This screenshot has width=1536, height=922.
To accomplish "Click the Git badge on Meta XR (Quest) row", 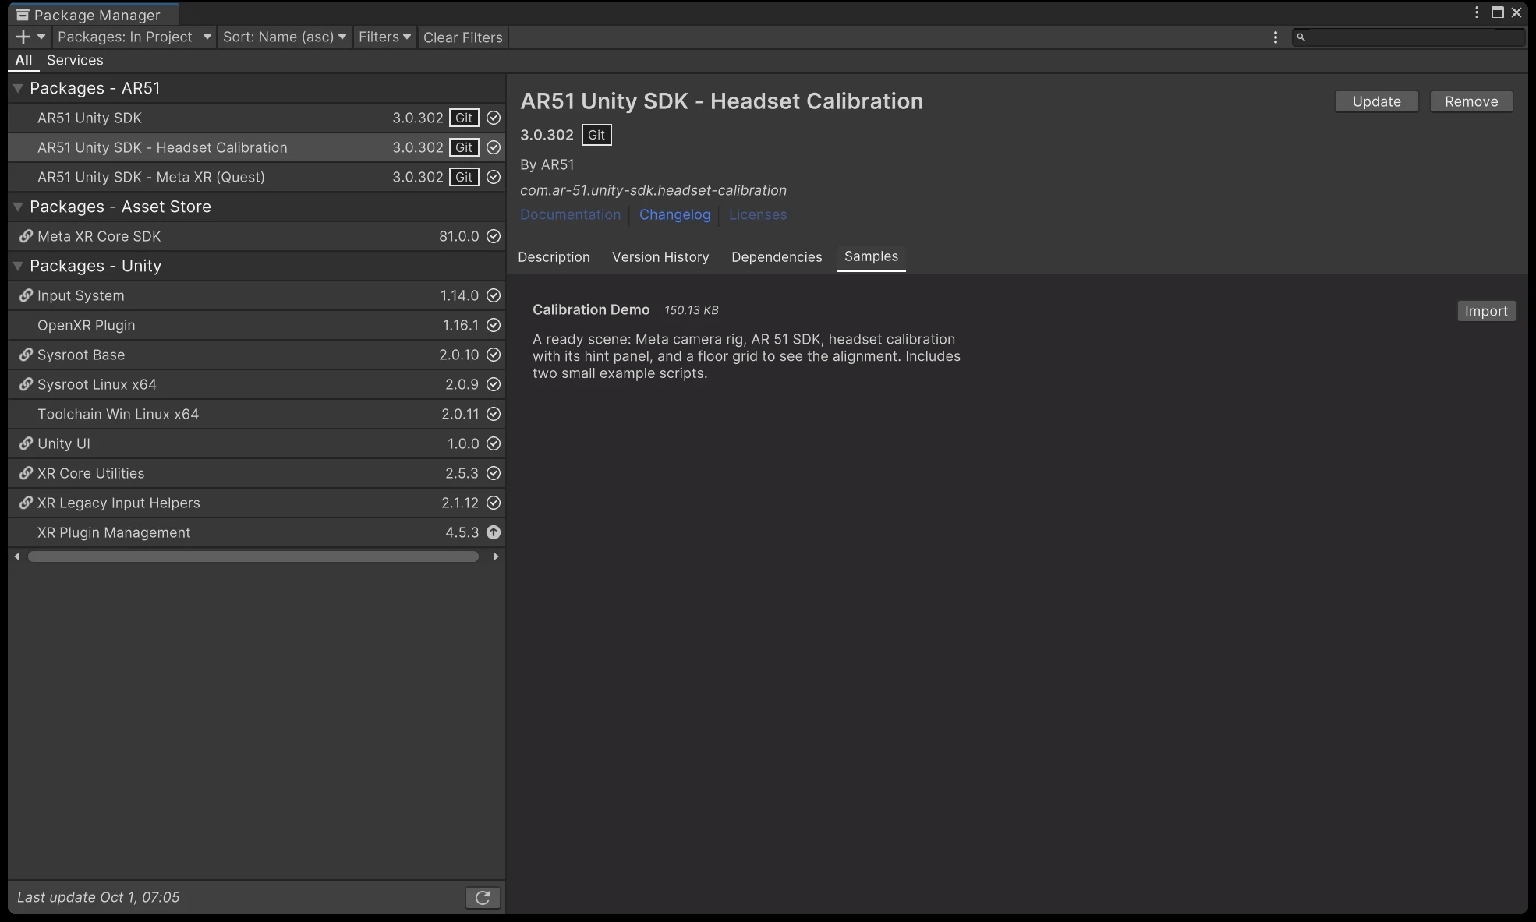I will [464, 177].
